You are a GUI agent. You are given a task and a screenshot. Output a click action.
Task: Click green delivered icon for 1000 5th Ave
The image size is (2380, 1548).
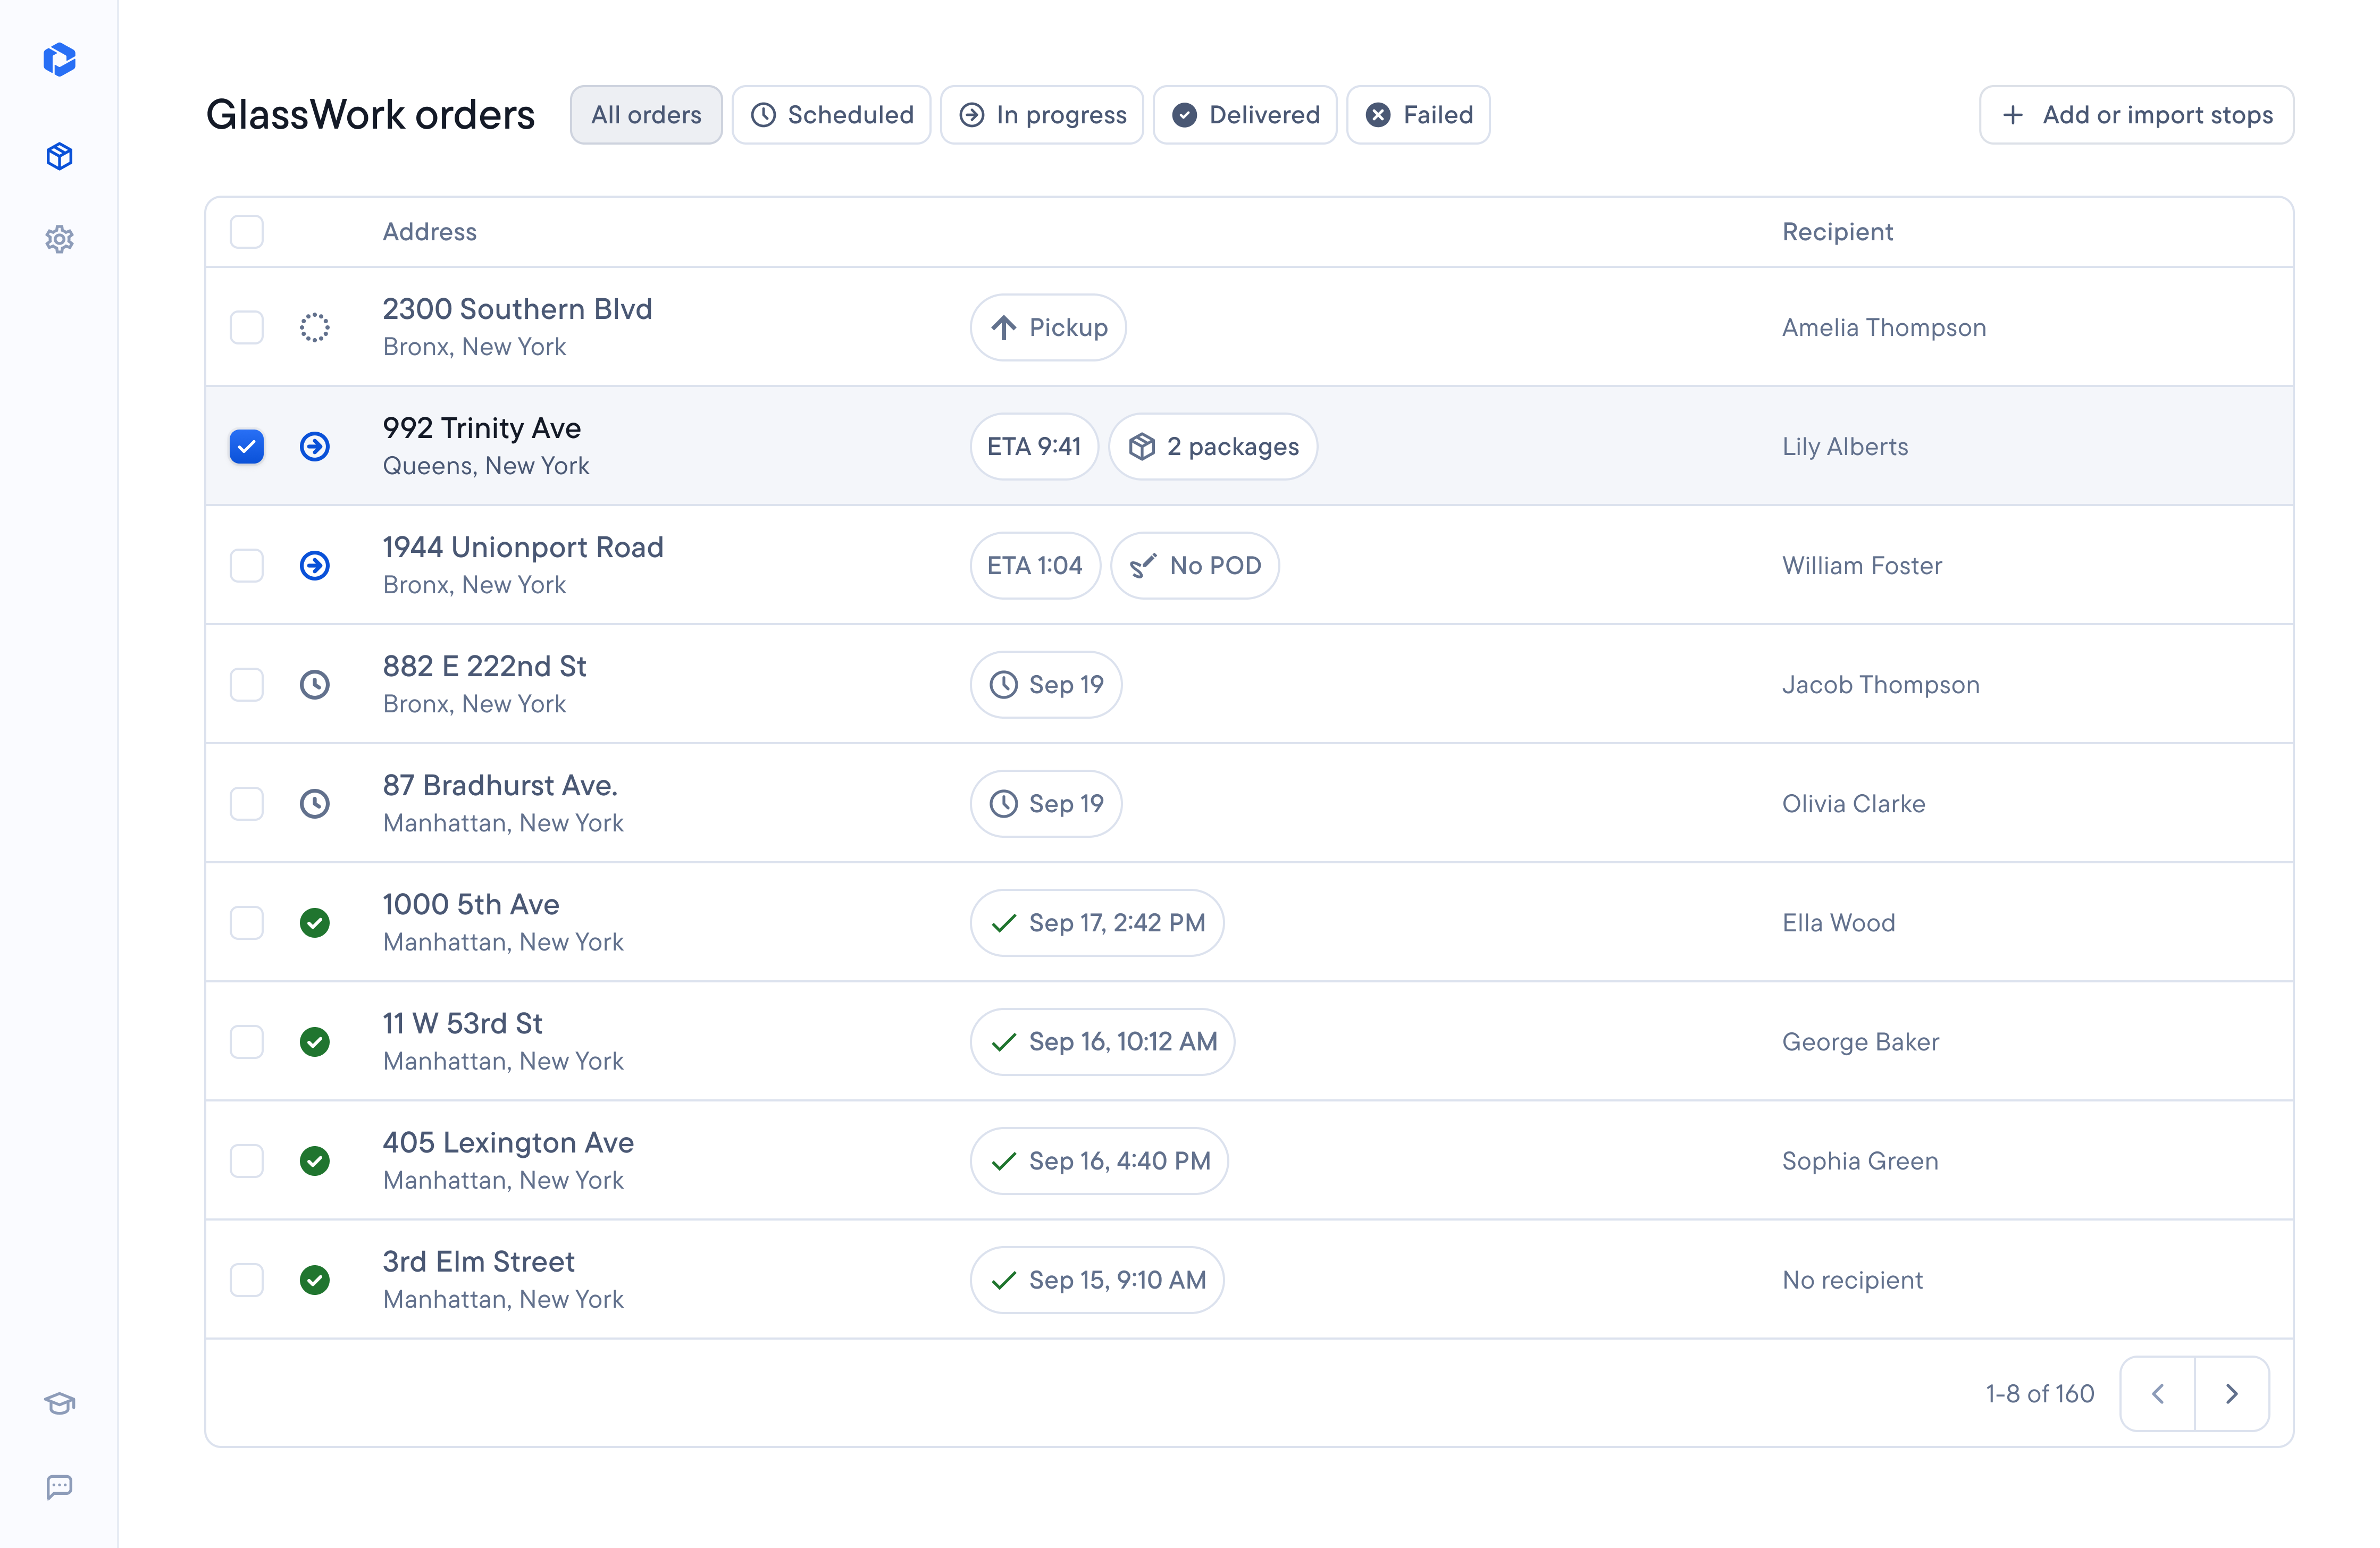(x=315, y=922)
